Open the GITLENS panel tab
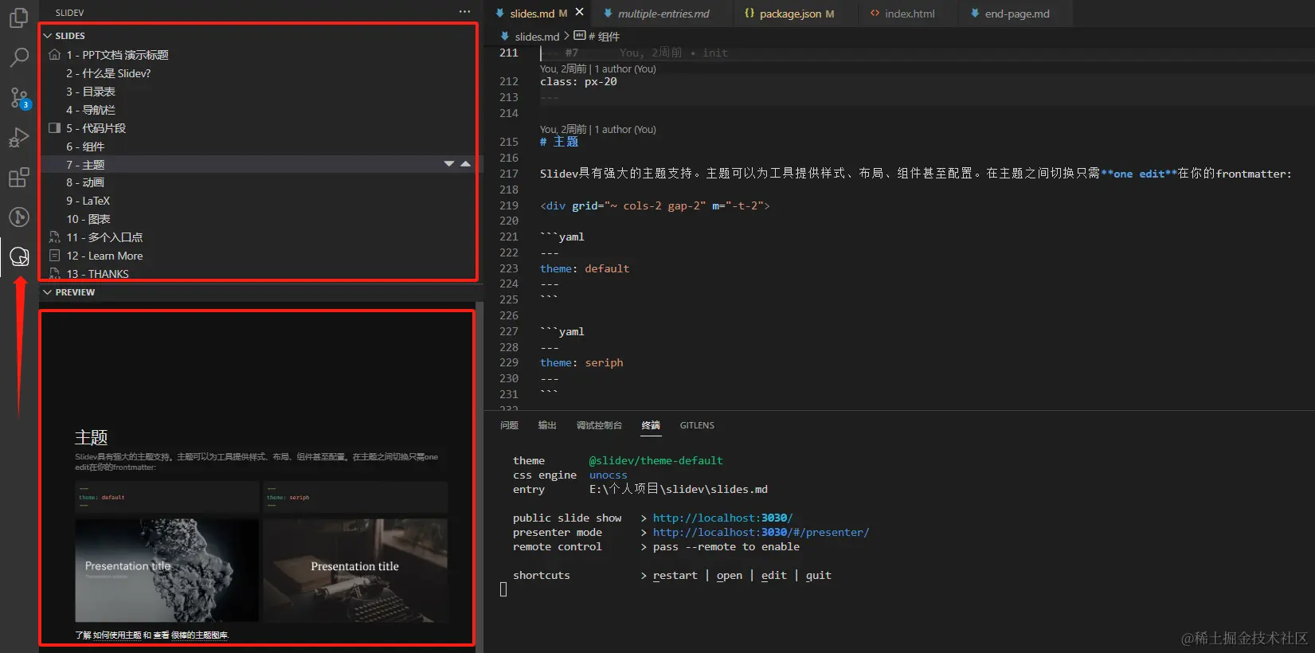 point(697,425)
